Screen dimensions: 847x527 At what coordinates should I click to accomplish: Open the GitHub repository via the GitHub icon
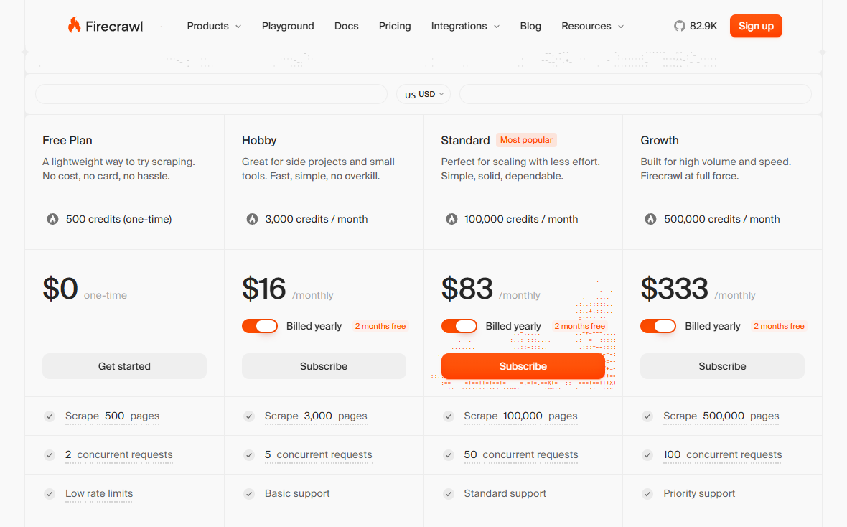679,26
